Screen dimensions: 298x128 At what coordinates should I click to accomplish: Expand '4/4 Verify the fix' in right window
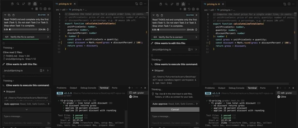(x=175, y=37)
